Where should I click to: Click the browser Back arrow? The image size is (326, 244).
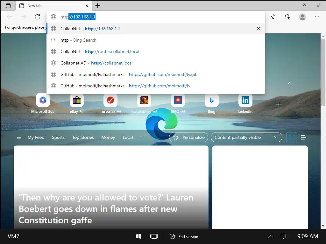(x=10, y=17)
